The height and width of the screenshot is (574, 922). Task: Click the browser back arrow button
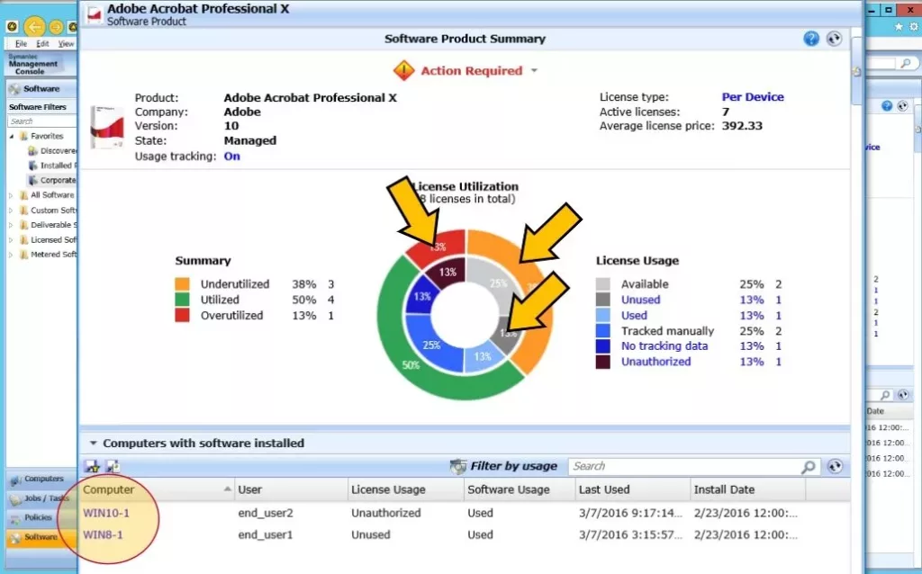34,26
